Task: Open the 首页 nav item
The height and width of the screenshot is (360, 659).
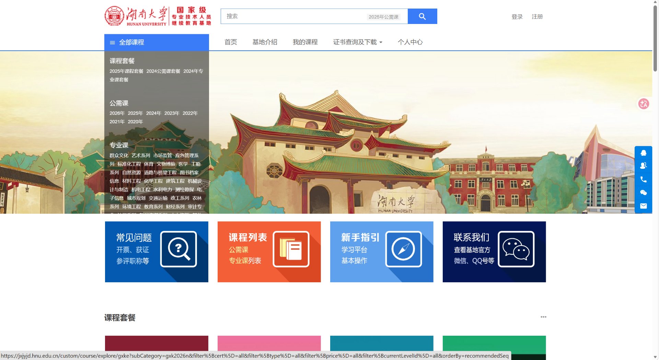Action: pos(231,42)
